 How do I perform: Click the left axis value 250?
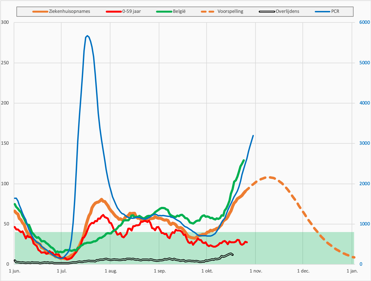pos(5,63)
